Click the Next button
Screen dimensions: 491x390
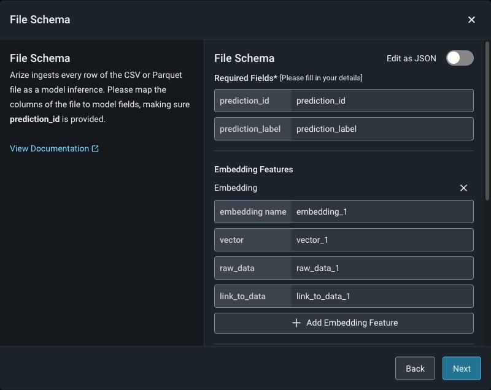[x=462, y=369]
